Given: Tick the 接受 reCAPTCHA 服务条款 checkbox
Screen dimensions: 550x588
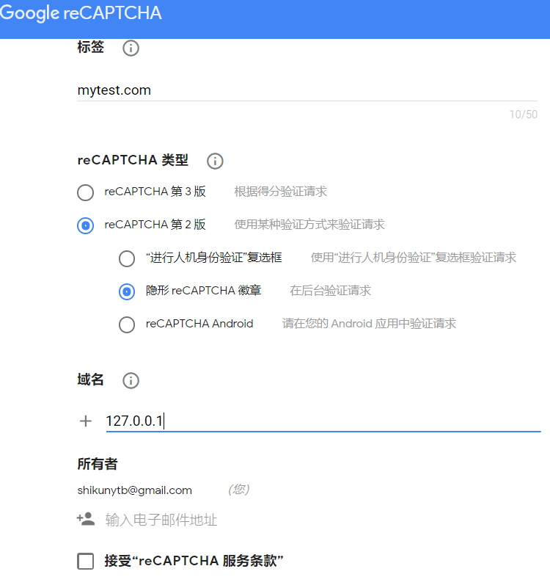Looking at the screenshot, I should coord(85,562).
